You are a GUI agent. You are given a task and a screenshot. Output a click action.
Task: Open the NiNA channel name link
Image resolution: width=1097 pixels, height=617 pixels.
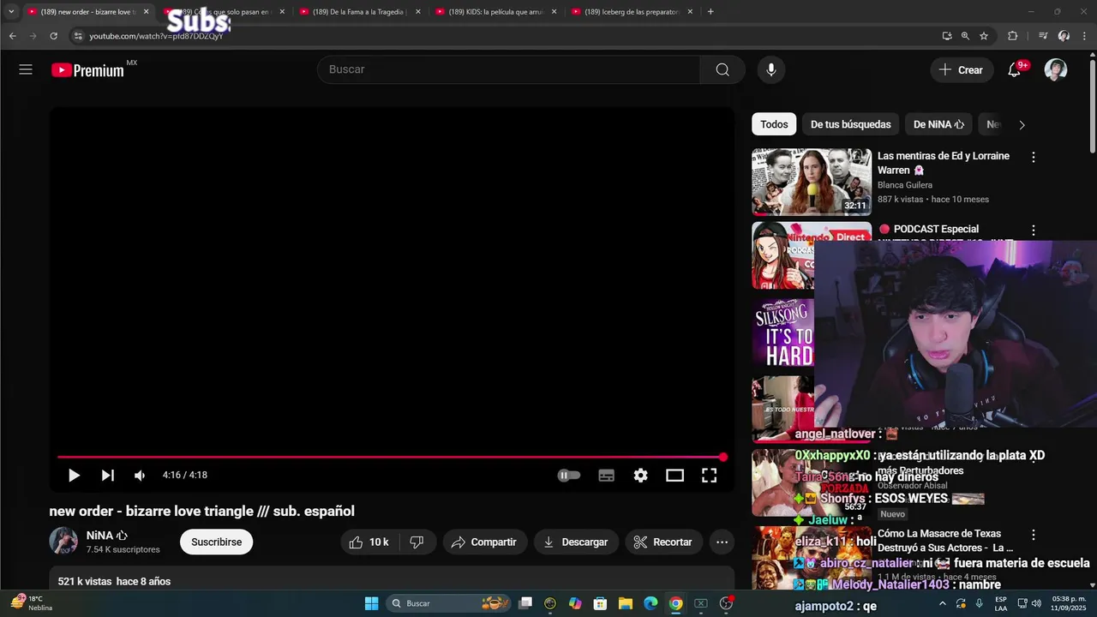click(99, 536)
